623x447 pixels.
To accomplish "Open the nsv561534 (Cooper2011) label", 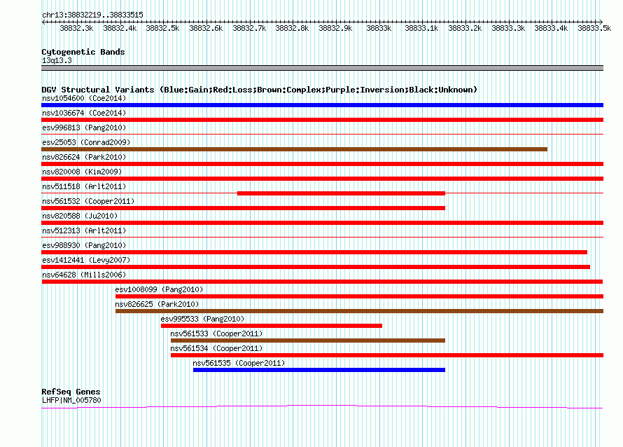I will pos(216,348).
